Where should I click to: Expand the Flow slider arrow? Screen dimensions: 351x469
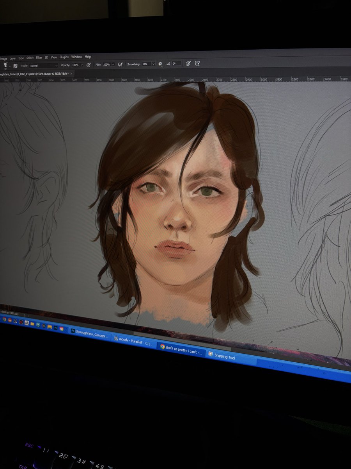click(113, 64)
